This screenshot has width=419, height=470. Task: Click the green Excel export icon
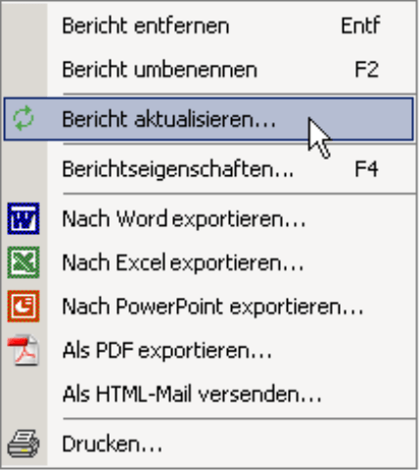(23, 262)
